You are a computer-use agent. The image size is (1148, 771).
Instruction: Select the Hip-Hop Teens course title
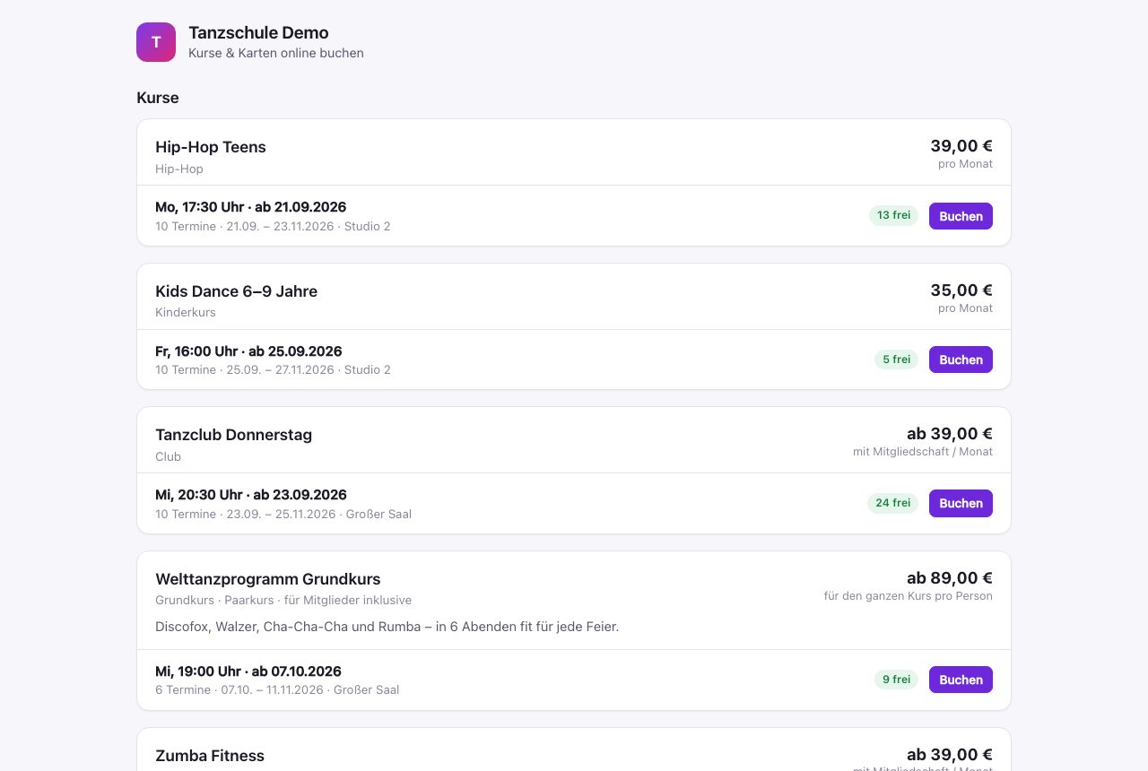[x=211, y=147]
